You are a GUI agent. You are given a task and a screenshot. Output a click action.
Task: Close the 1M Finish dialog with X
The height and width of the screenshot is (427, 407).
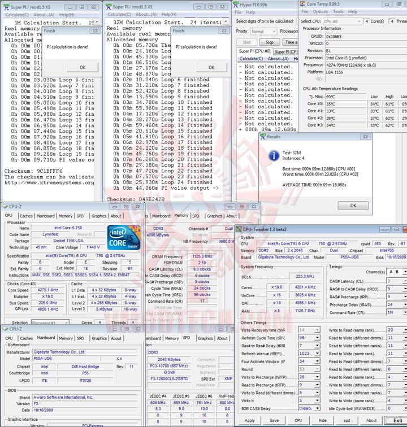(95, 30)
